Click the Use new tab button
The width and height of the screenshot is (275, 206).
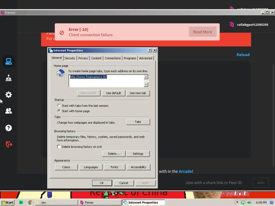tap(138, 93)
